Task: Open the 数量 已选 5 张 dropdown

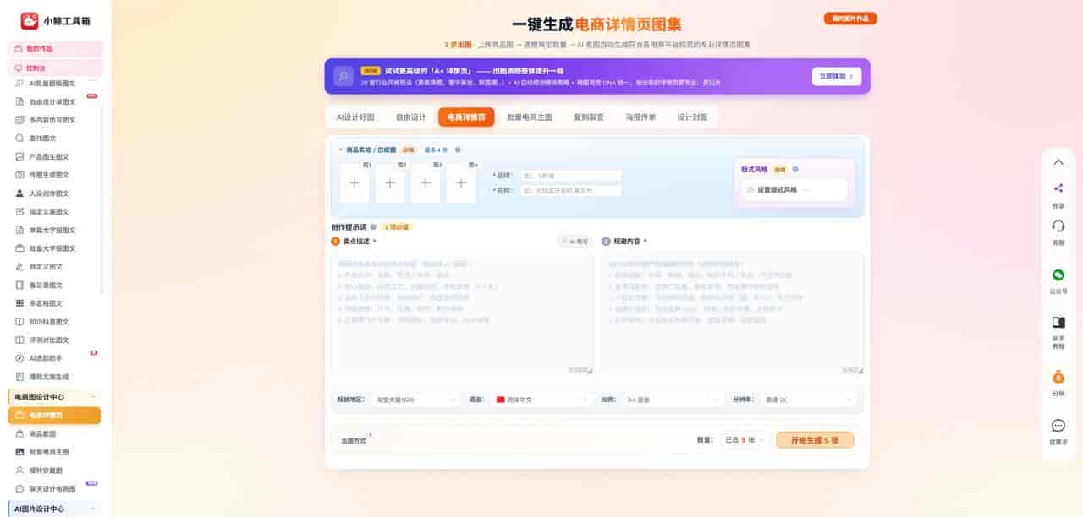Action: click(x=744, y=440)
